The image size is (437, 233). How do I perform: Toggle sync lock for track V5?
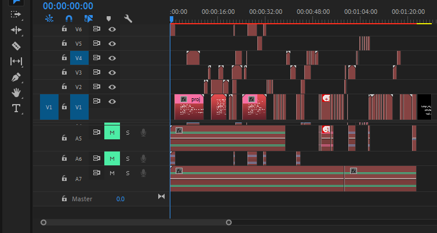pos(96,43)
